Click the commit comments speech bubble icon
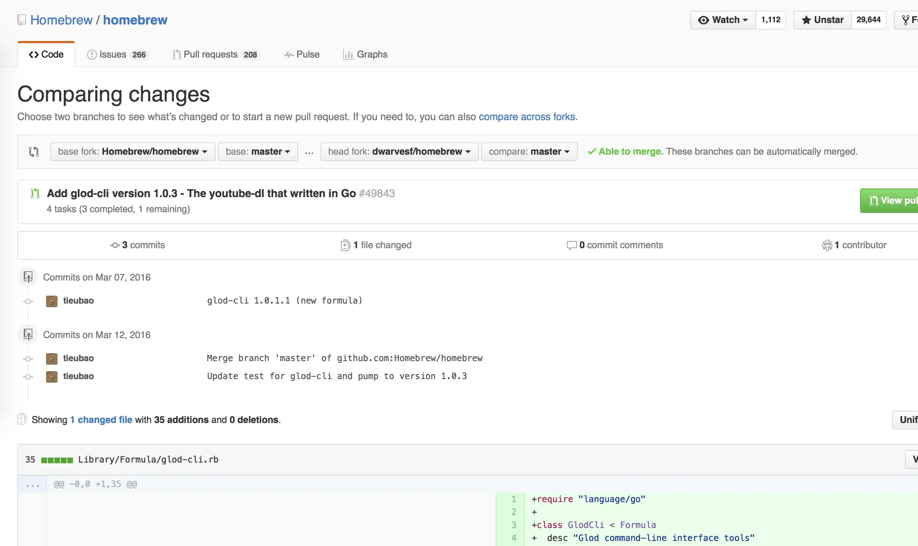The height and width of the screenshot is (546, 918). 571,245
